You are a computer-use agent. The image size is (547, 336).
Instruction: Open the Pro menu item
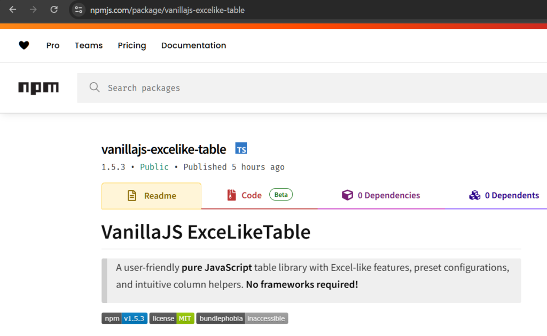53,45
